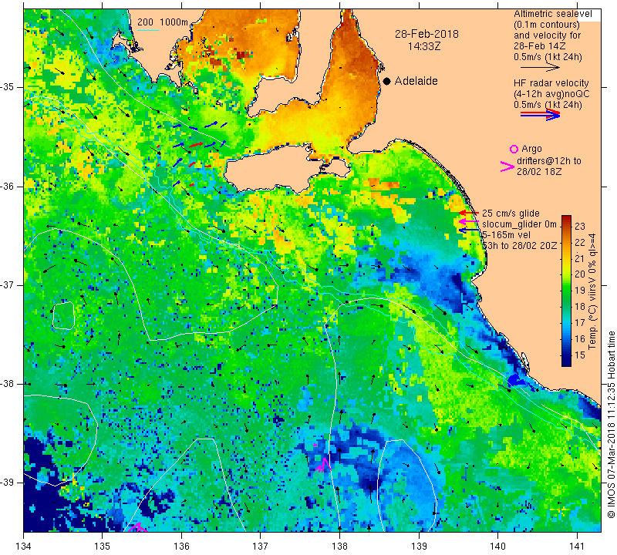Click the -39 latitude axis label

[8, 482]
